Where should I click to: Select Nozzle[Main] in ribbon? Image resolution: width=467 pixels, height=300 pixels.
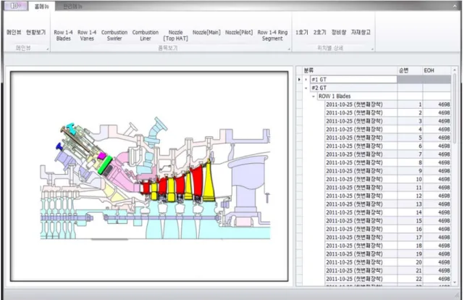206,32
